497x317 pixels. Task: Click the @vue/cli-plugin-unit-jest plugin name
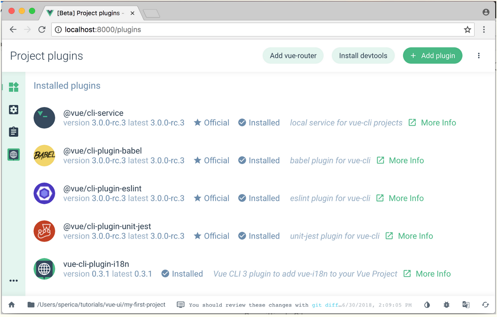pyautogui.click(x=107, y=226)
